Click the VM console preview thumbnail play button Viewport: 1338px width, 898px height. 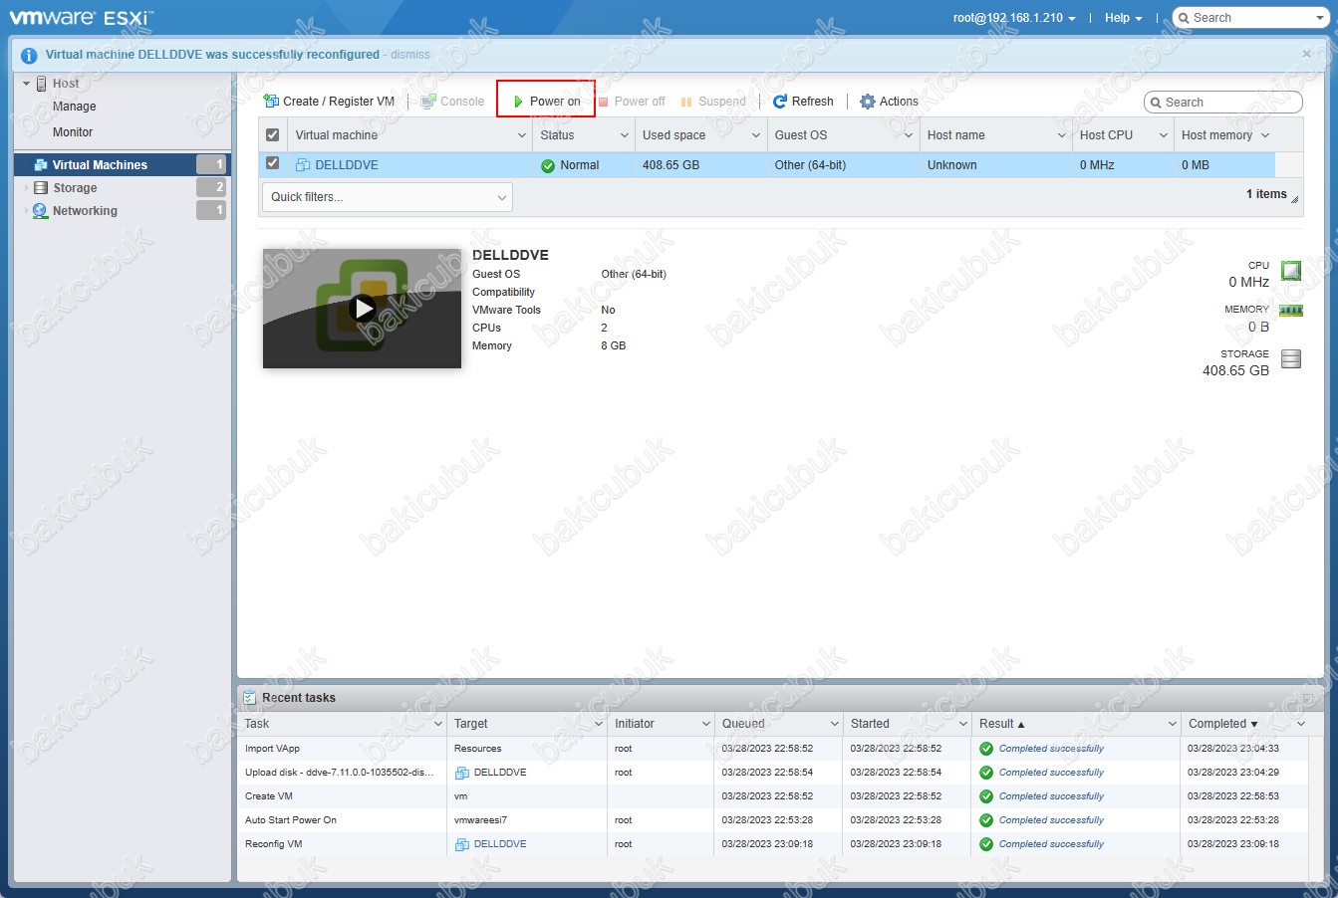coord(363,309)
